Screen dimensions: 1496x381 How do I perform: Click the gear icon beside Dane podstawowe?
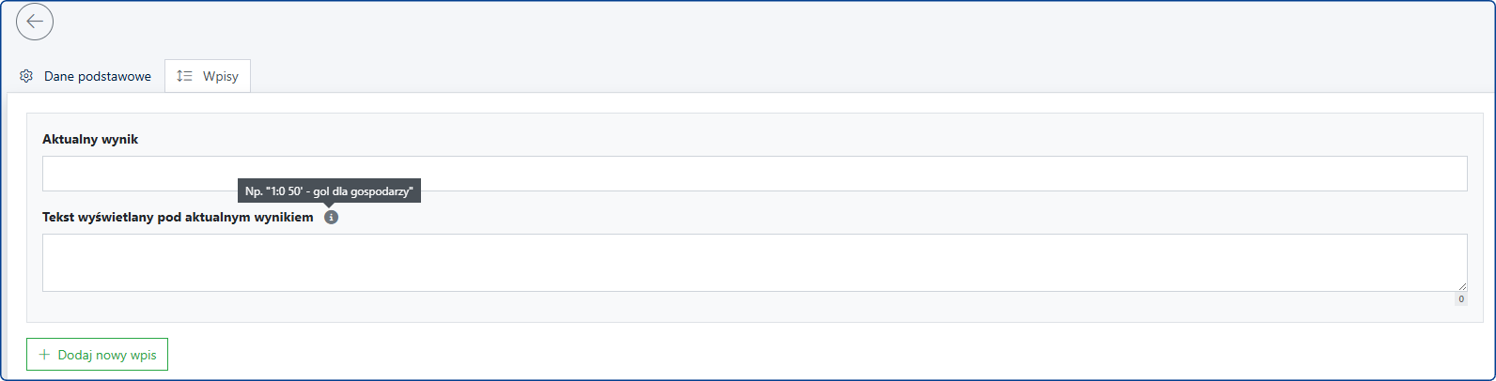(x=26, y=76)
